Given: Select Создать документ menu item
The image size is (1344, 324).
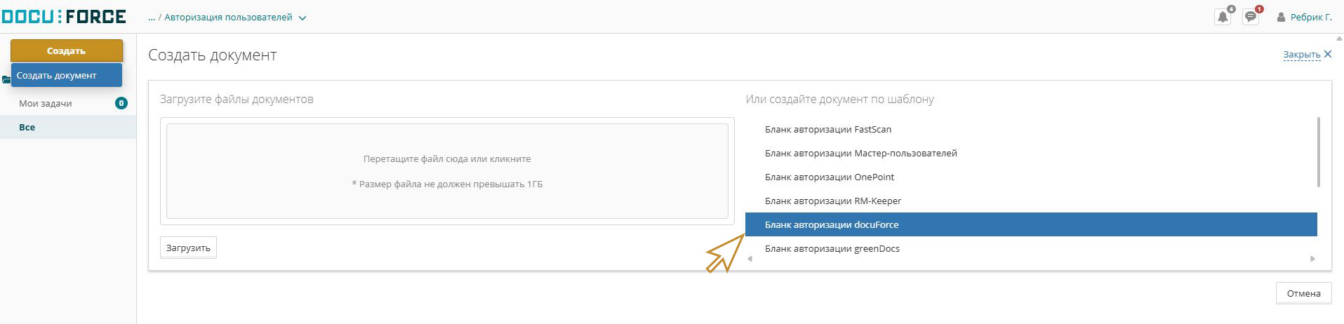Looking at the screenshot, I should pyautogui.click(x=67, y=75).
